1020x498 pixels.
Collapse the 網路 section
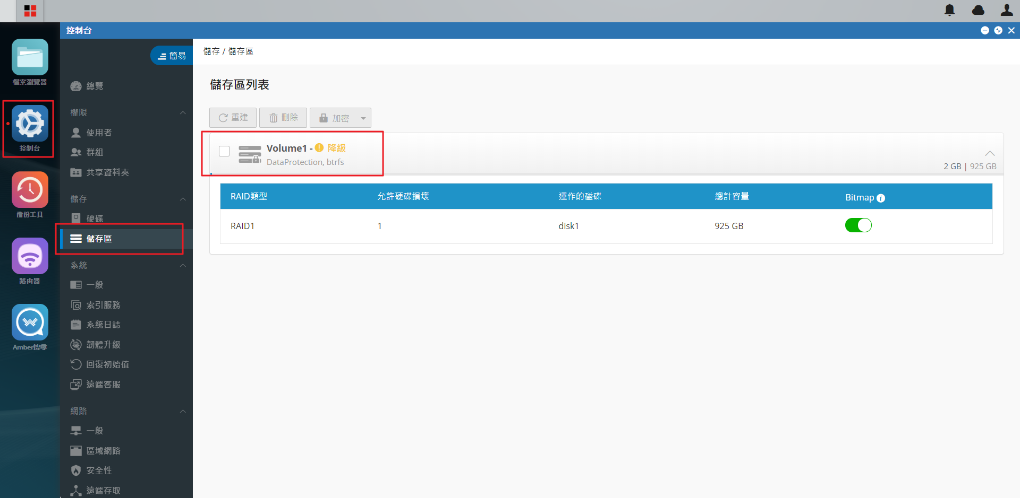click(183, 411)
